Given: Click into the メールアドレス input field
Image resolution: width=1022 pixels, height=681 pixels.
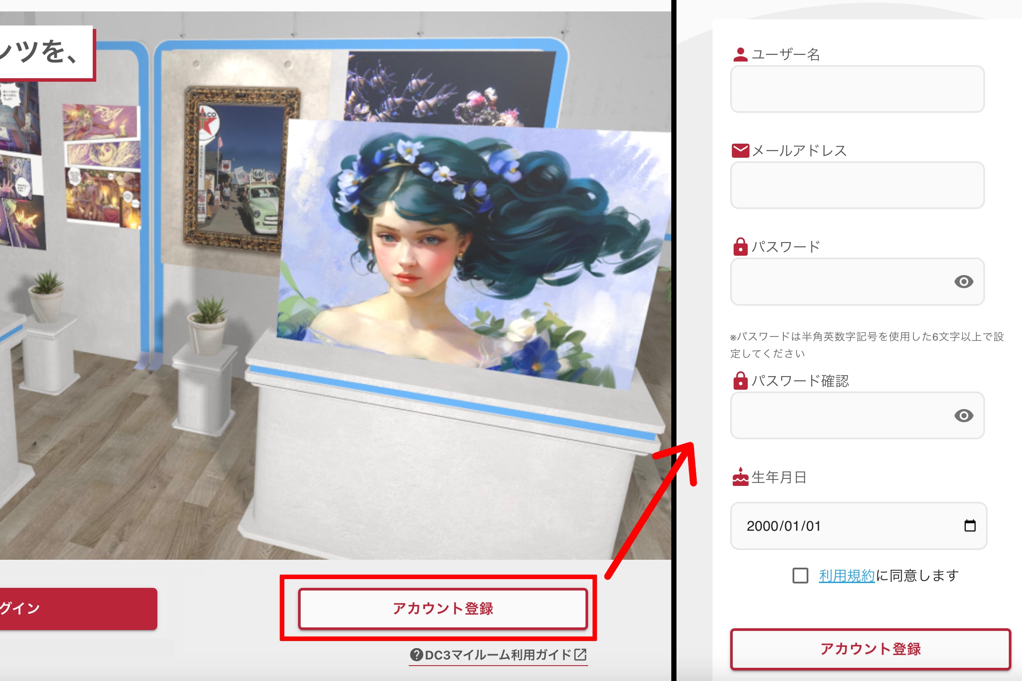Looking at the screenshot, I should tap(857, 185).
